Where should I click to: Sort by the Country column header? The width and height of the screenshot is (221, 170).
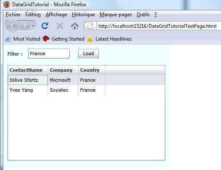click(92, 70)
